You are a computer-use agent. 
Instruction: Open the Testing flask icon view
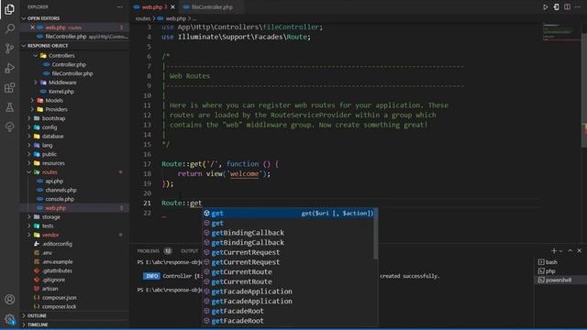(x=10, y=107)
